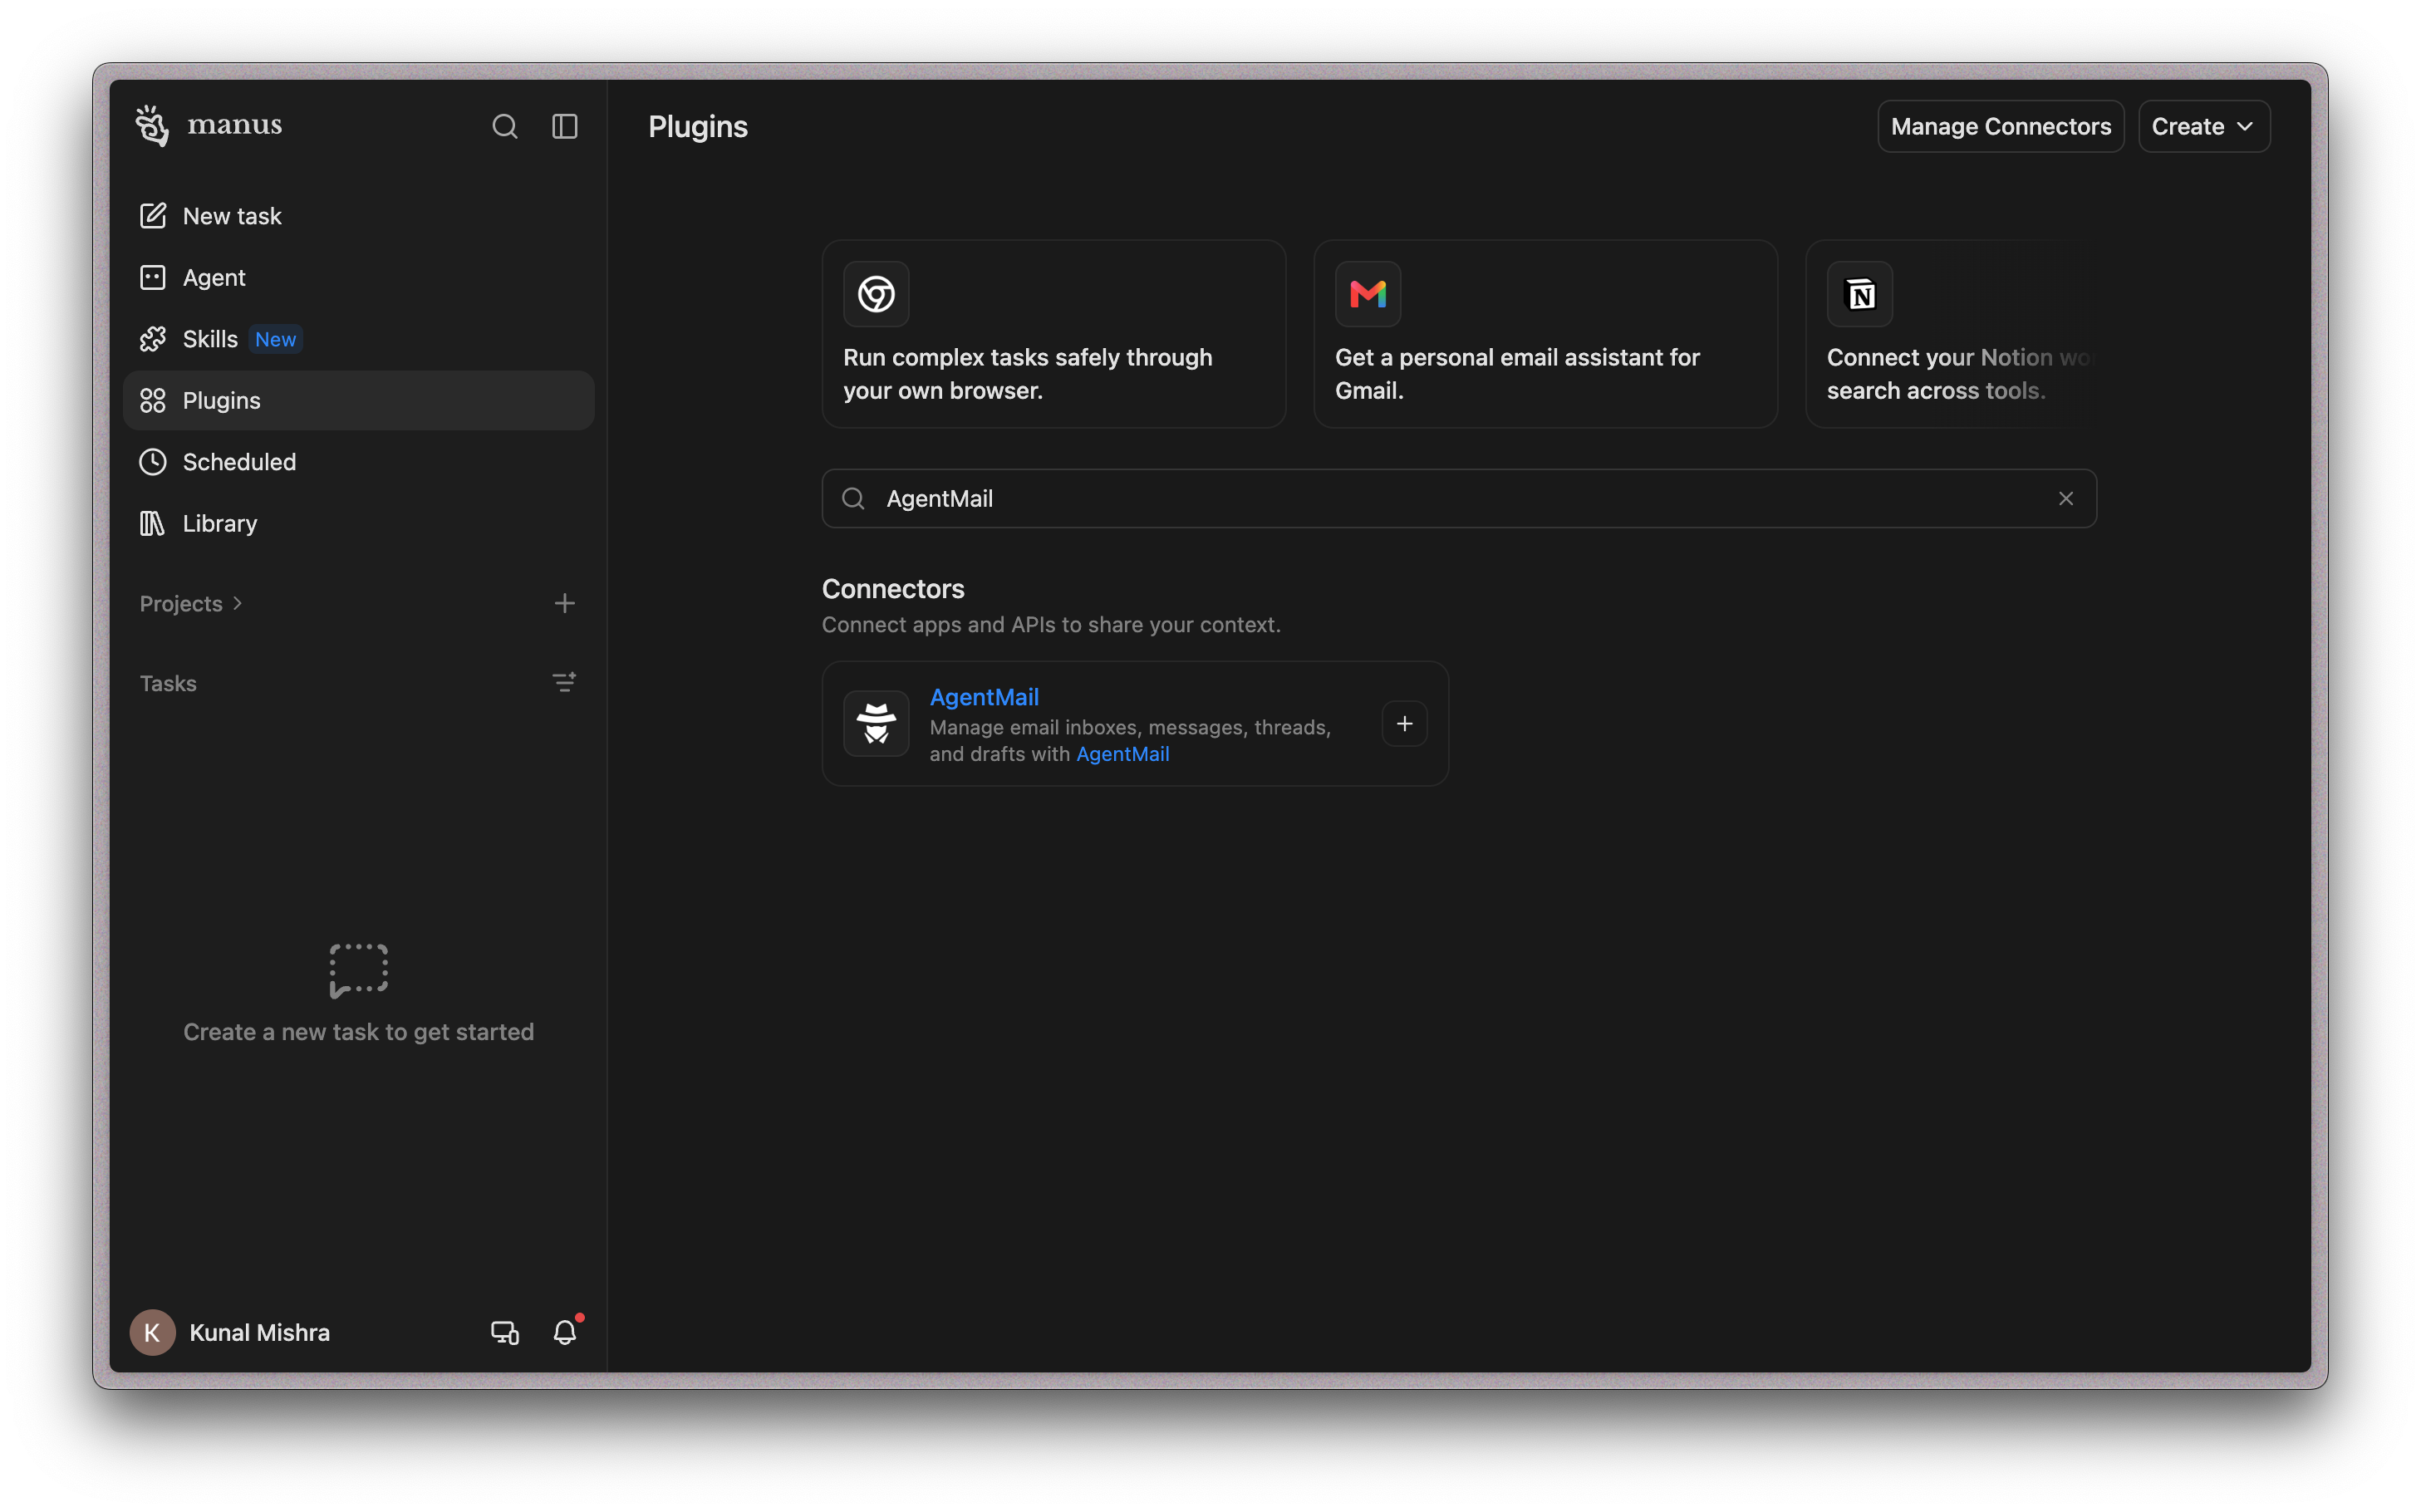Screen dimensions: 2421x1512
Task: Open the devices icon near user name
Action: point(505,1333)
